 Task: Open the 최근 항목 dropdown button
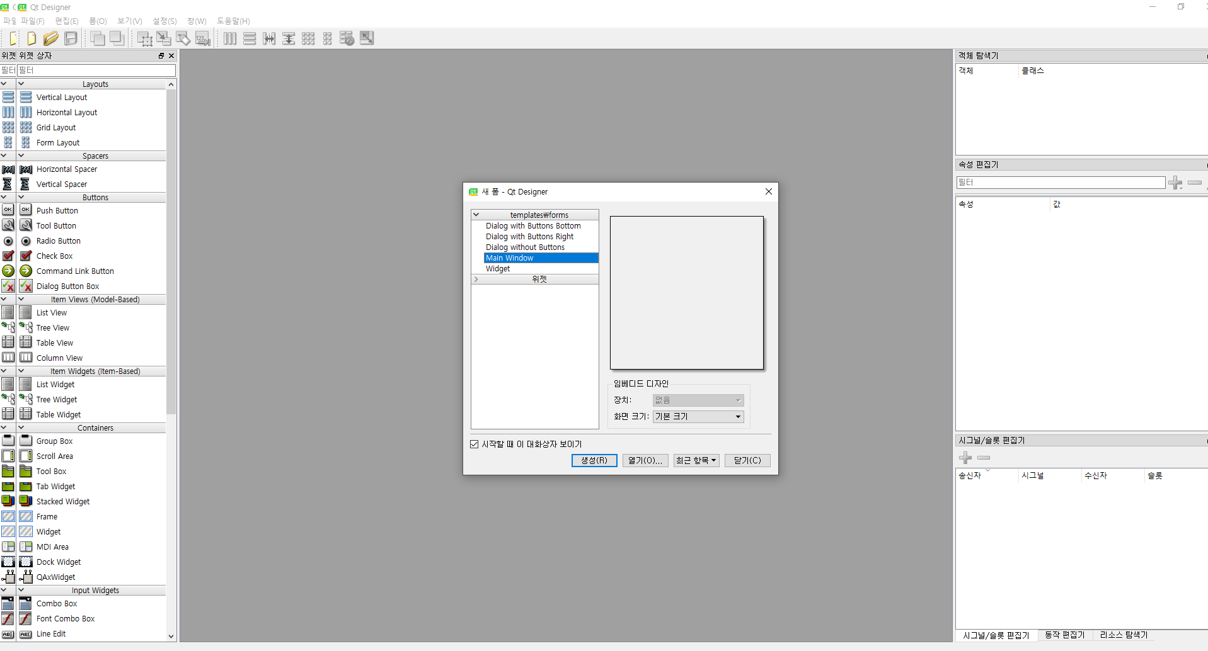696,460
